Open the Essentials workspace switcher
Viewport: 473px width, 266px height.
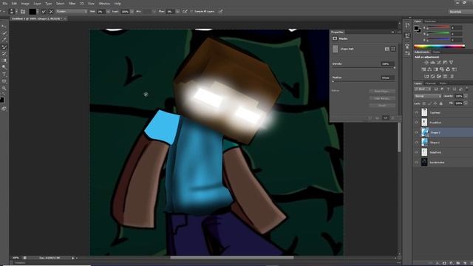click(460, 12)
